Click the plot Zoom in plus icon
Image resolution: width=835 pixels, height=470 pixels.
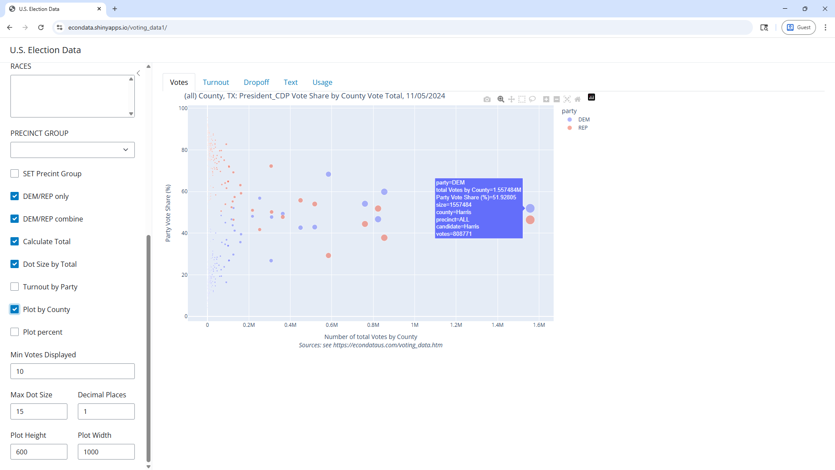pos(546,99)
